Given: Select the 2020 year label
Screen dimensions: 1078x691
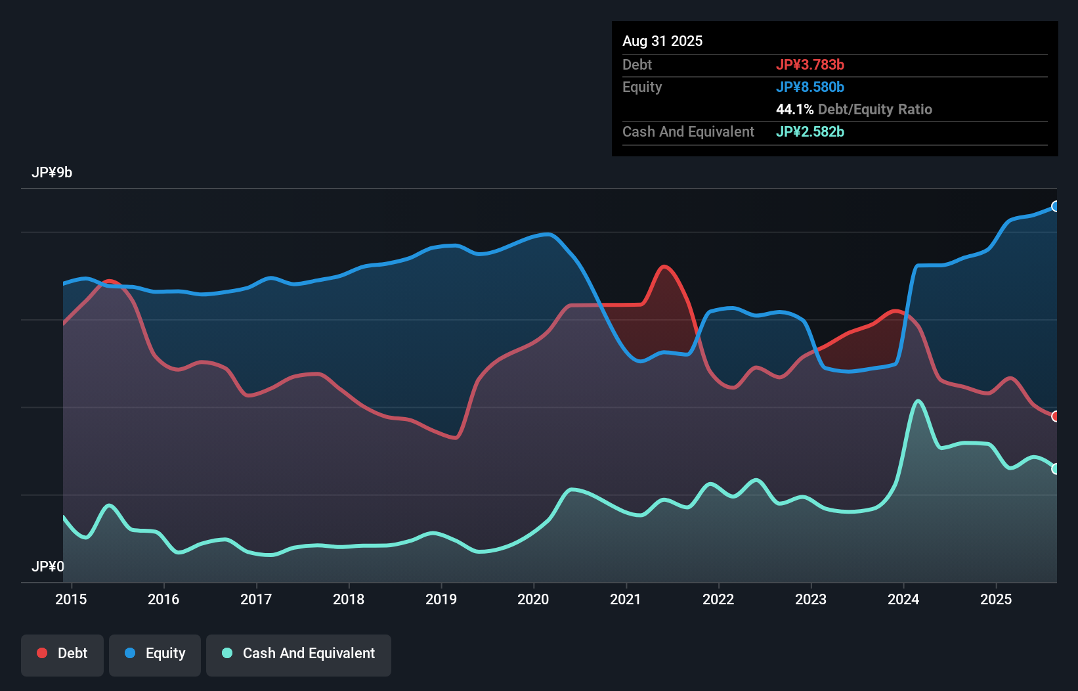Looking at the screenshot, I should pos(533,599).
